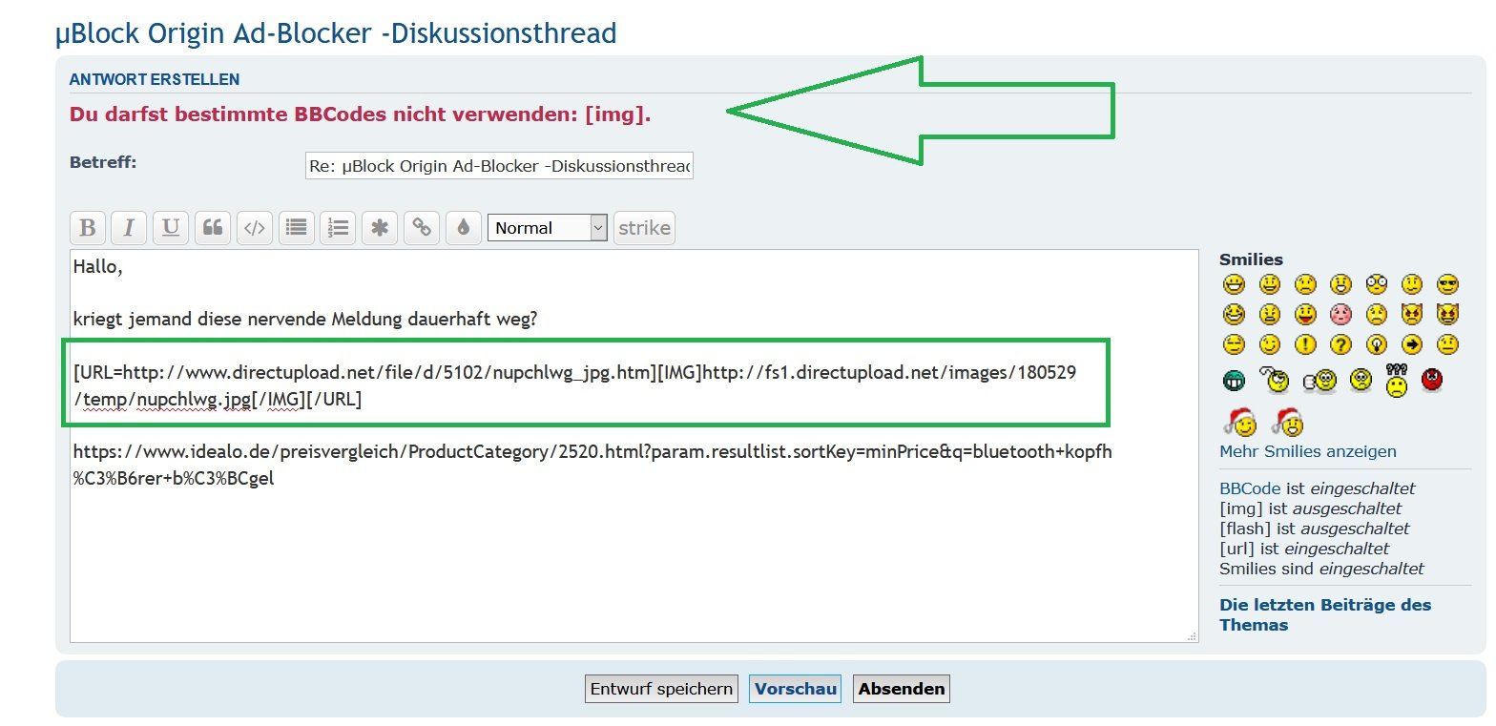Insert a code block with the </> icon

(254, 228)
